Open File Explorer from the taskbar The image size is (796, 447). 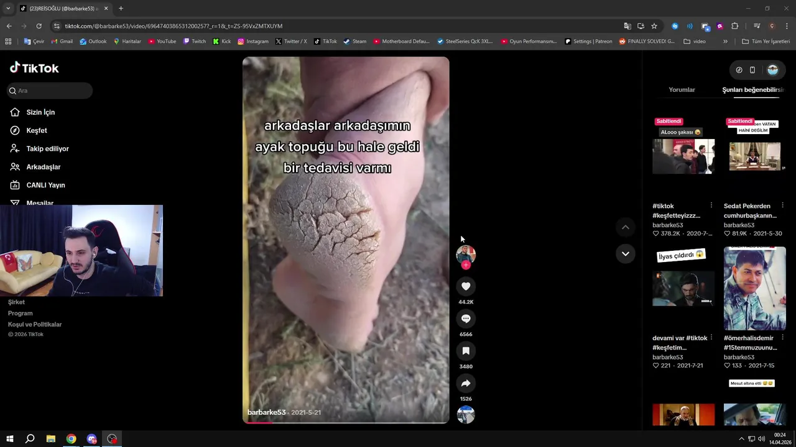(x=51, y=439)
